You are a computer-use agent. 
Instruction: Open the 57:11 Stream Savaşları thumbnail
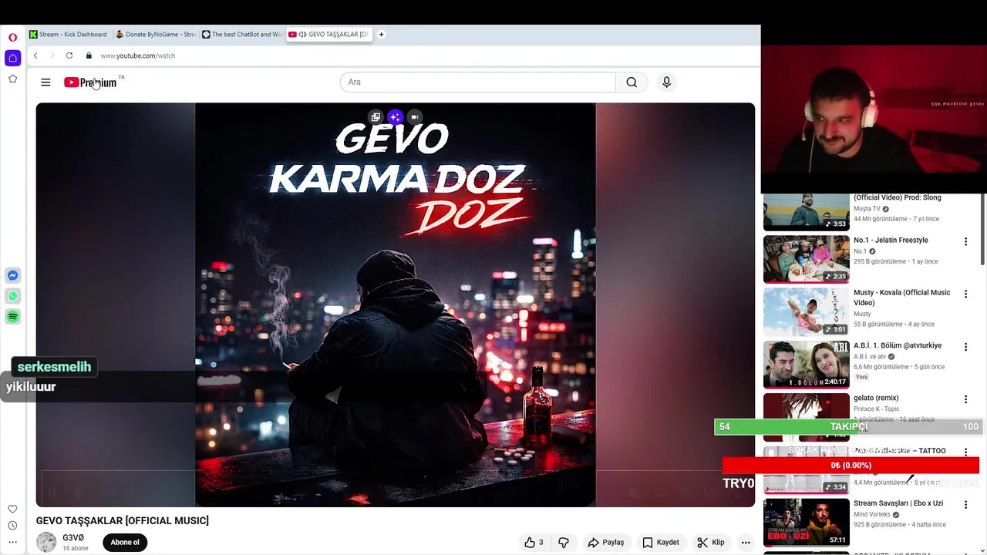tap(806, 522)
